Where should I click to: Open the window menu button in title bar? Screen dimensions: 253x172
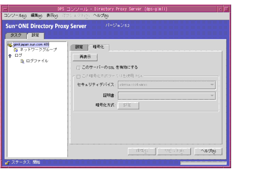click(5, 9)
